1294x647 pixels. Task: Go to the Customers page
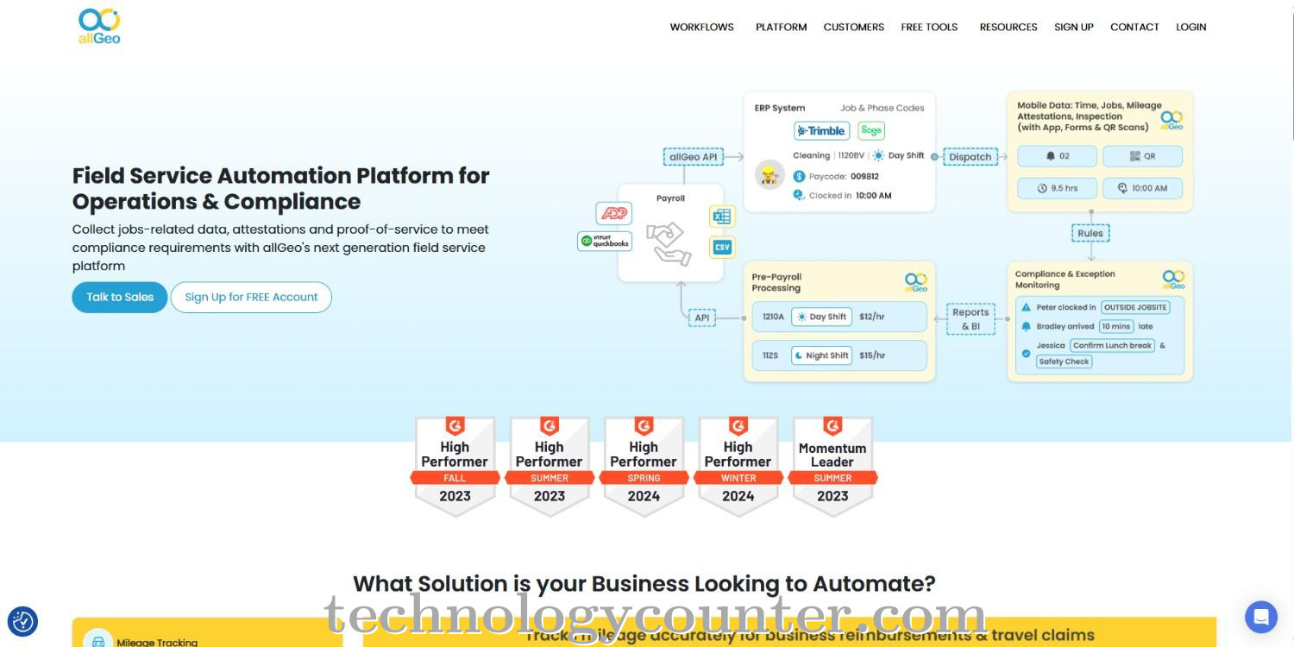853,27
